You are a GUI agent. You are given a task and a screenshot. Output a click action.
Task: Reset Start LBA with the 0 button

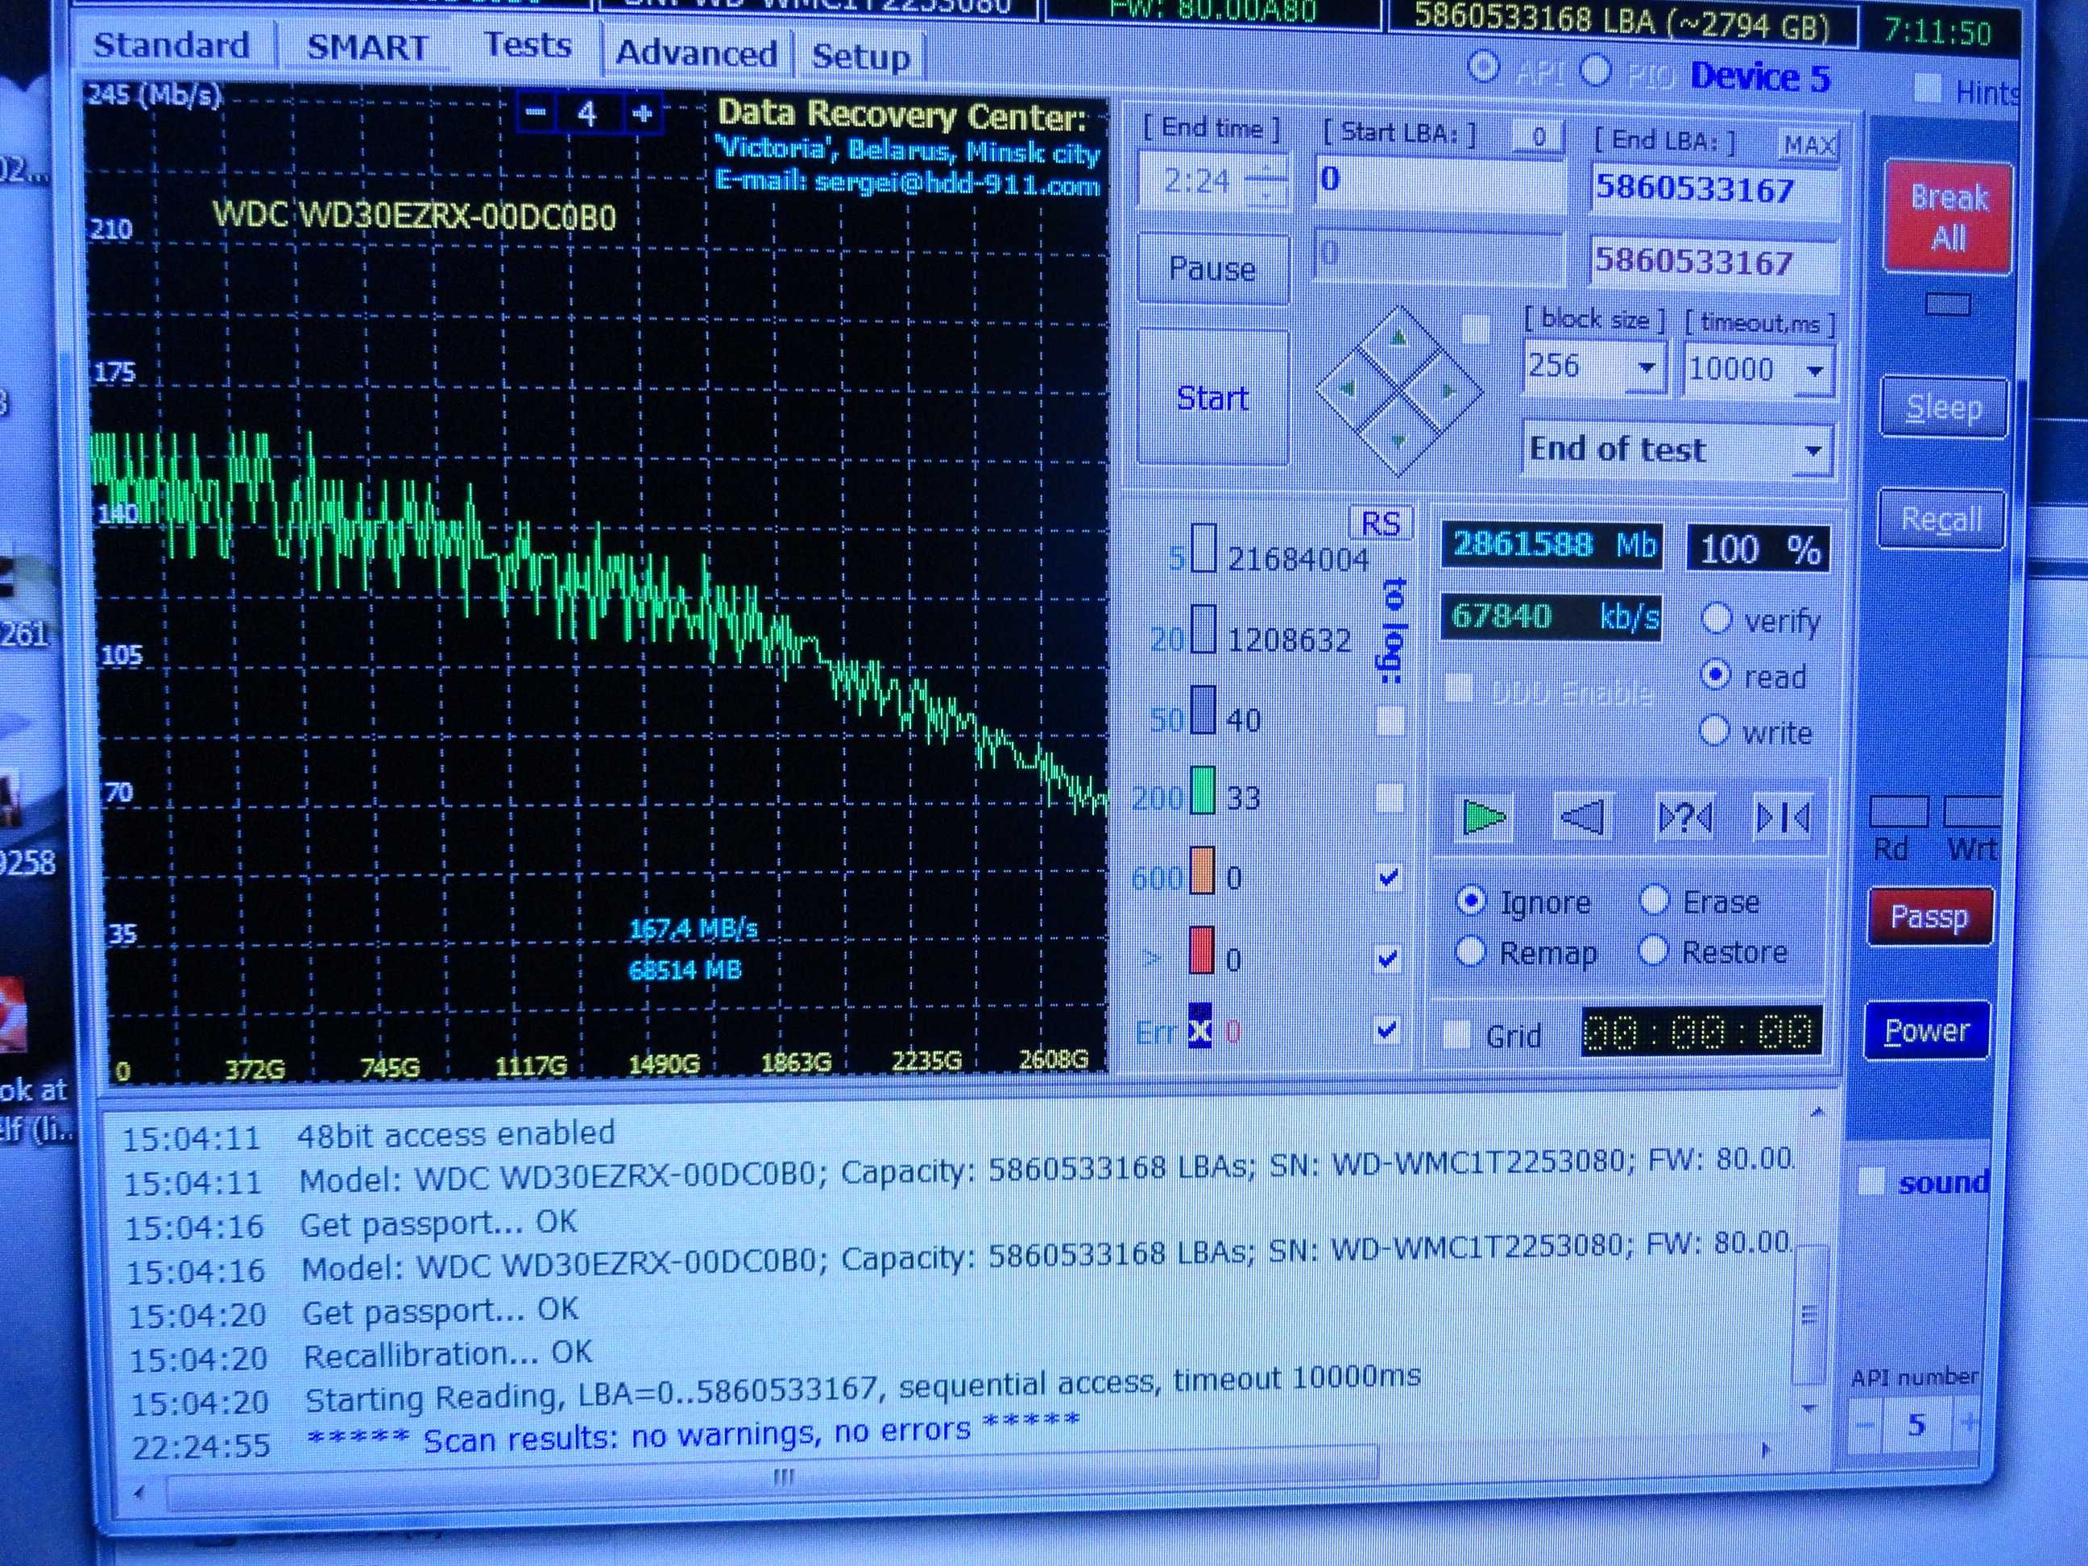[1539, 138]
